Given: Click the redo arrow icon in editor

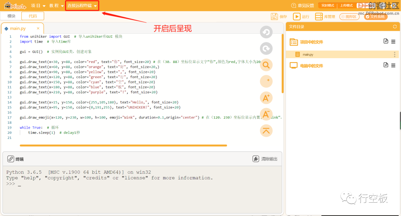Looking at the screenshot, I should point(266,49).
